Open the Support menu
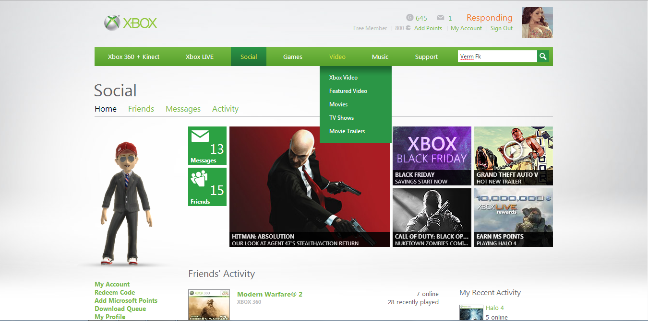Viewport: 648px width, 321px height. [x=426, y=57]
